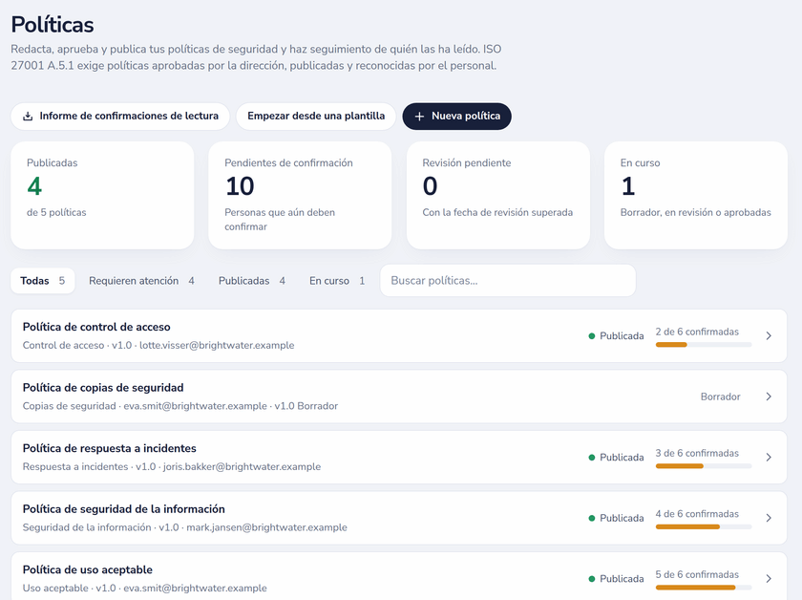This screenshot has height=600, width=802.
Task: Click the "4 de 6 confirmadas" label
Action: tap(697, 513)
